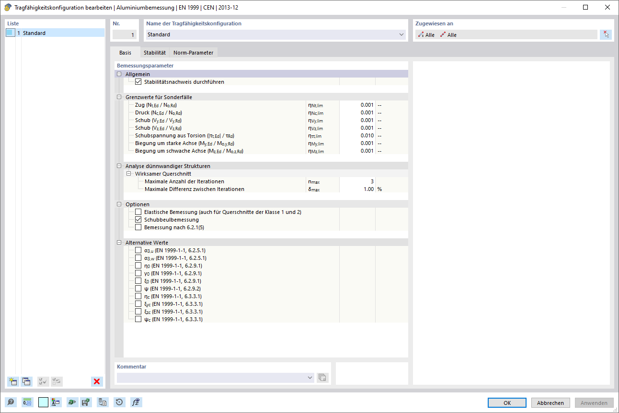Select the Schub (Vy,Ed / Vy,Rd) row
The image size is (619, 413).
(266, 120)
